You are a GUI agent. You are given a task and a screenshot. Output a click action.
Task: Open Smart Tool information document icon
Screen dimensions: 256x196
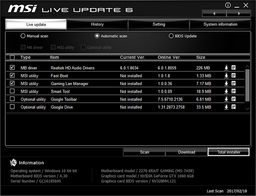coord(234,91)
